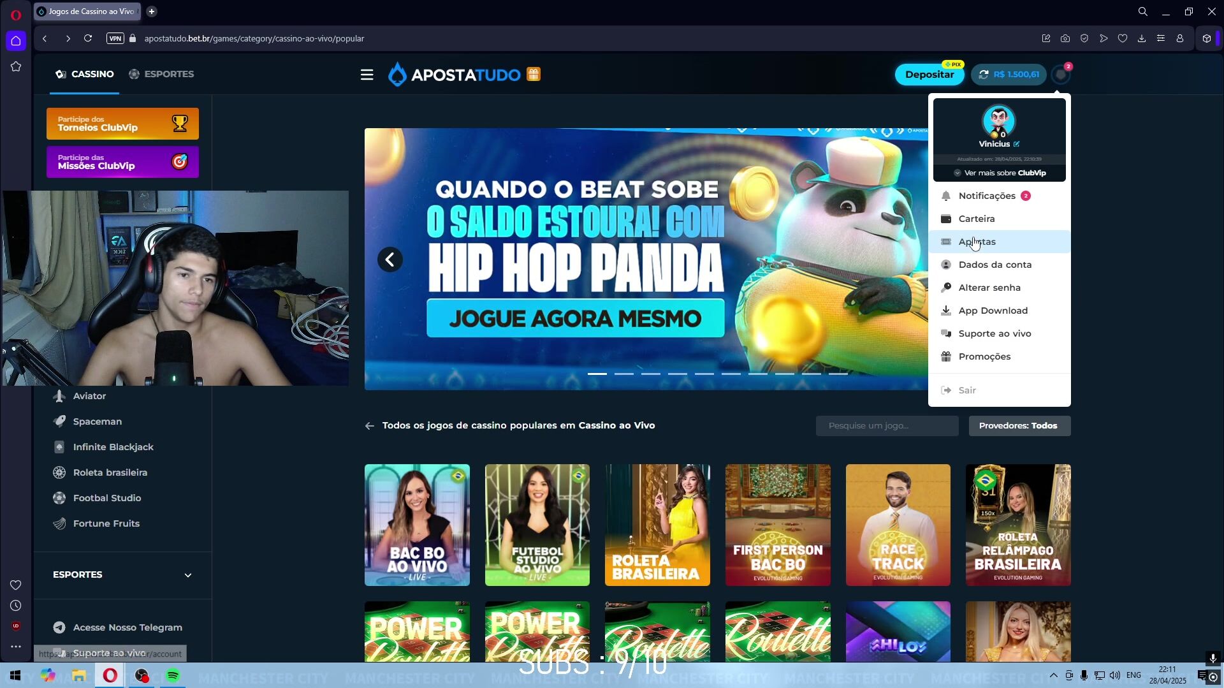The width and height of the screenshot is (1224, 688).
Task: Select App Download menu entry
Action: 999,311
